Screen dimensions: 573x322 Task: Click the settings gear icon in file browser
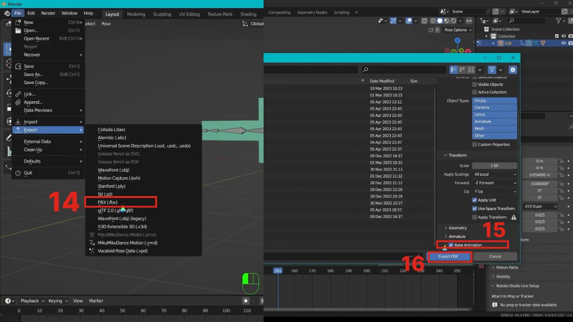(x=513, y=70)
